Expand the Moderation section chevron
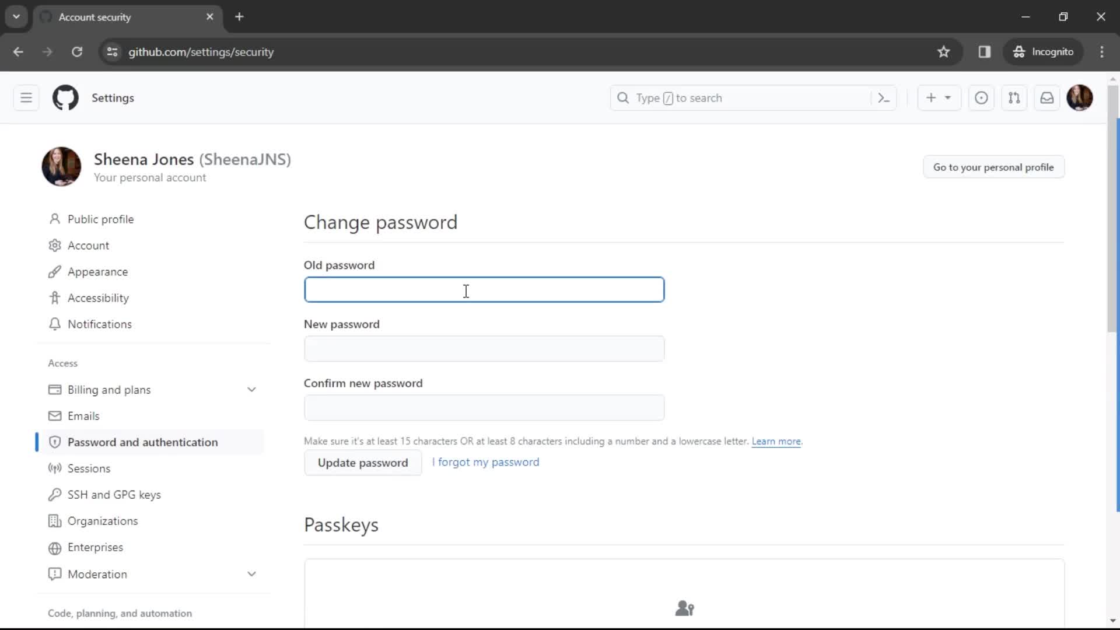Image resolution: width=1120 pixels, height=630 pixels. click(253, 574)
